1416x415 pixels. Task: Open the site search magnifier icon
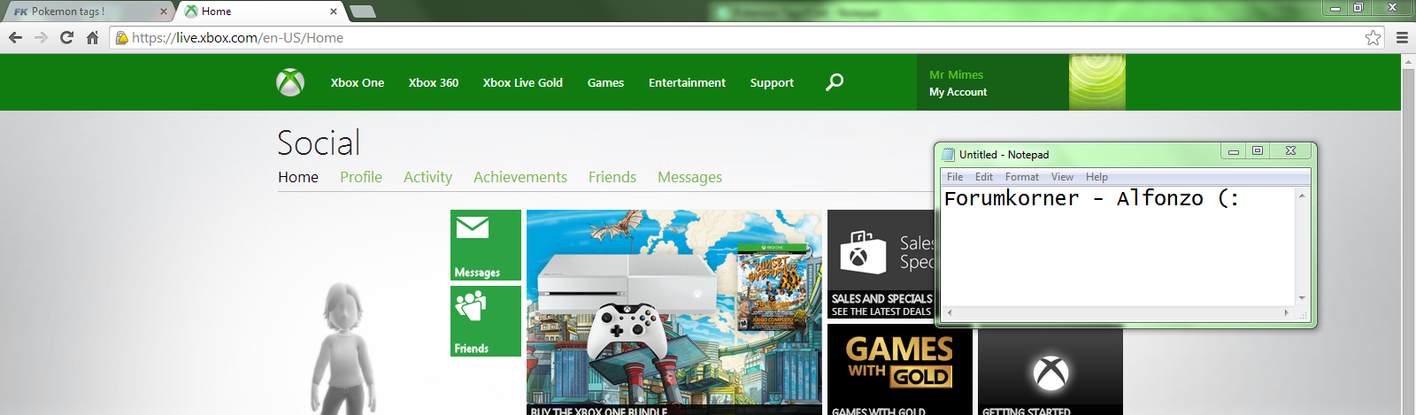click(x=835, y=82)
